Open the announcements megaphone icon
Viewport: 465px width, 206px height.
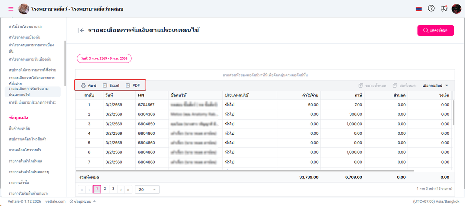point(444,9)
